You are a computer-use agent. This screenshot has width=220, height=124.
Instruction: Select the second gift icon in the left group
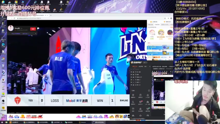point(17,116)
